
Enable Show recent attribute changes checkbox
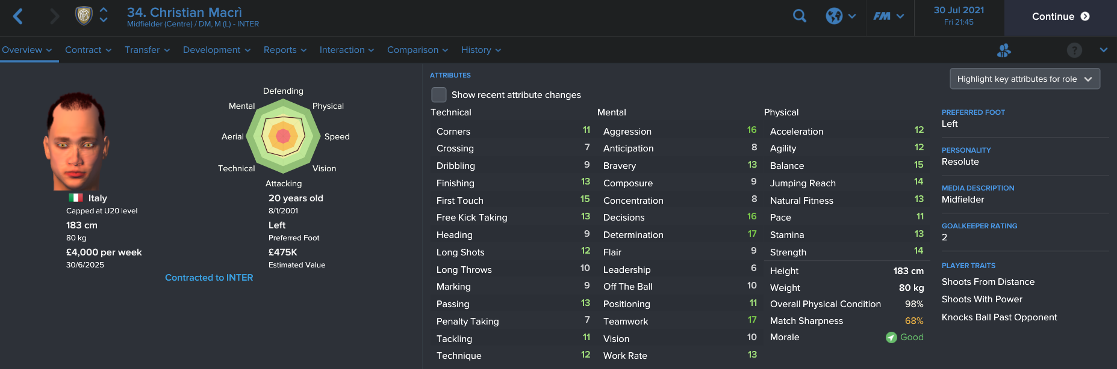(x=439, y=95)
